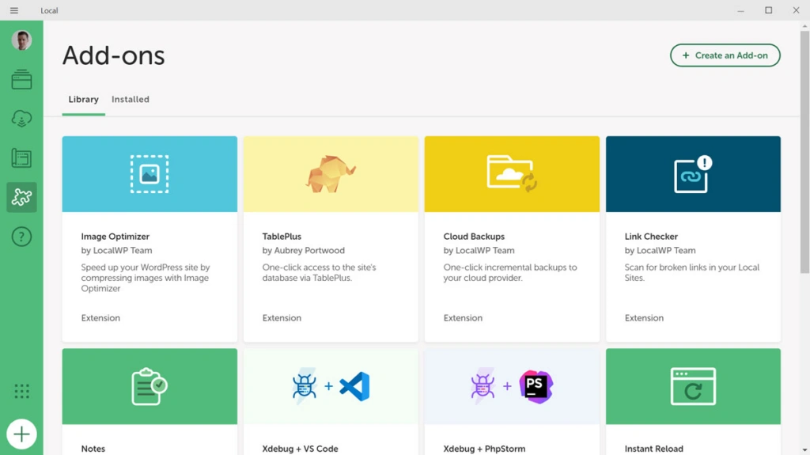This screenshot has width=810, height=455.
Task: Click the Create an Add-on button
Action: (725, 55)
